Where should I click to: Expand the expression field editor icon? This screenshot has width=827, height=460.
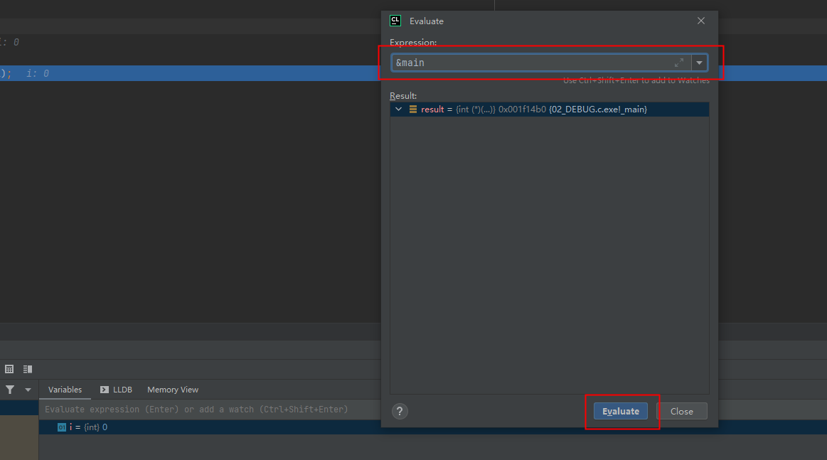[679, 63]
